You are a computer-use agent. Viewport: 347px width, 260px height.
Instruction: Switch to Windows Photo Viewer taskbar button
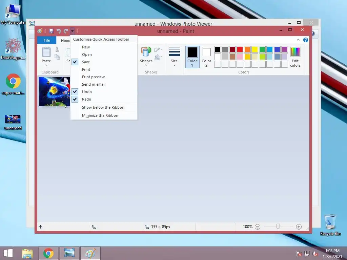coord(69,253)
